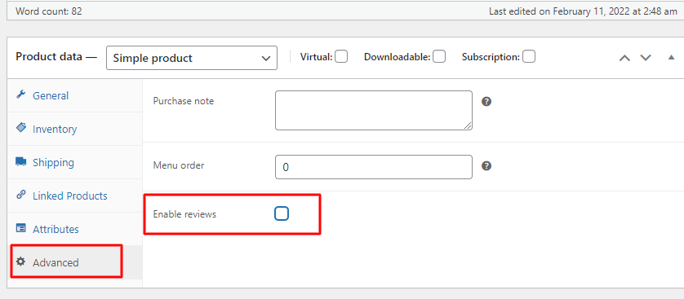Open the Shipping tab

(74, 162)
